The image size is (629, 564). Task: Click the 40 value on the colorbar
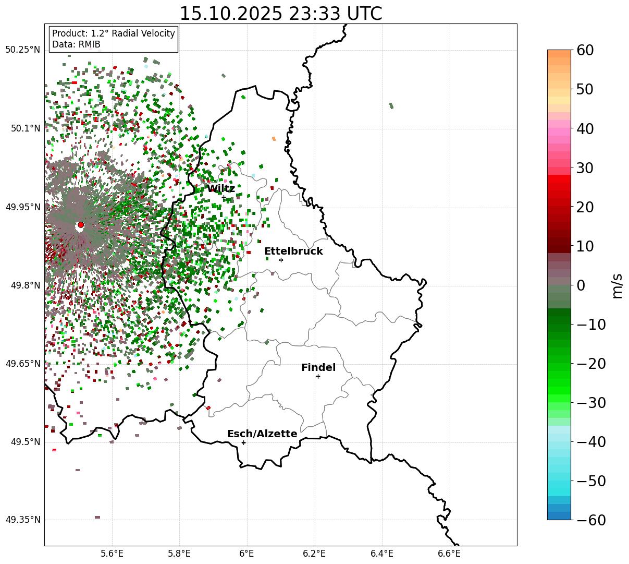[x=586, y=129]
